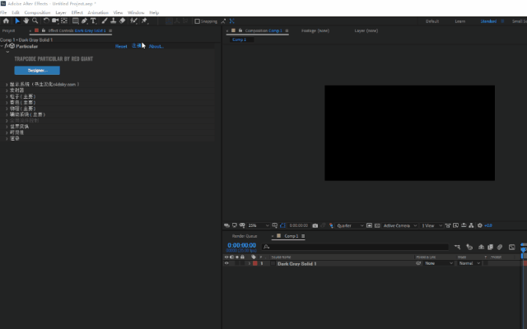Click the draft 3D icon in the timeline

469,247
